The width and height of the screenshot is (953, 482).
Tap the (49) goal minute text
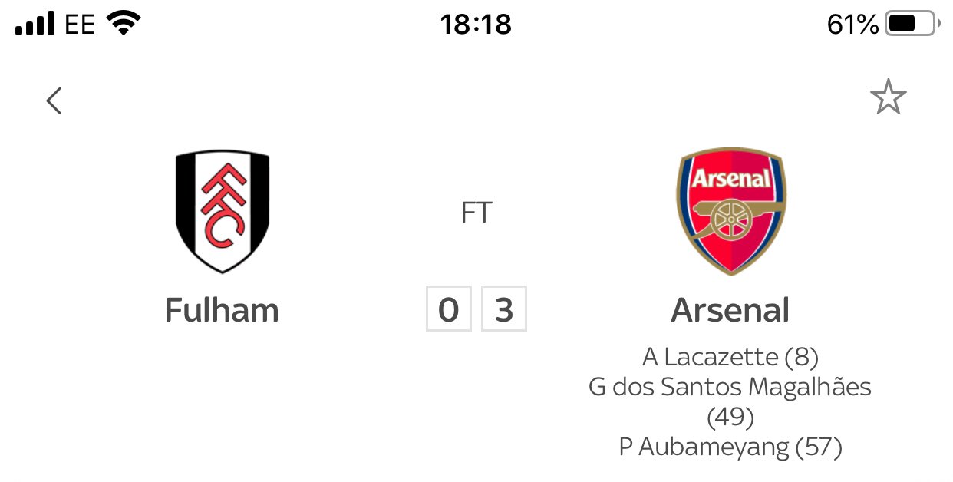click(x=730, y=417)
